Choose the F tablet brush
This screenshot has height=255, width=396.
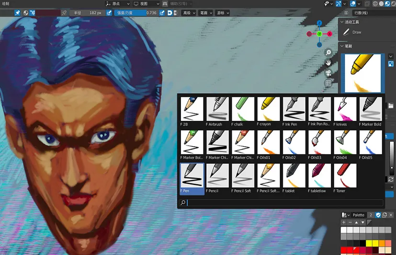point(294,178)
